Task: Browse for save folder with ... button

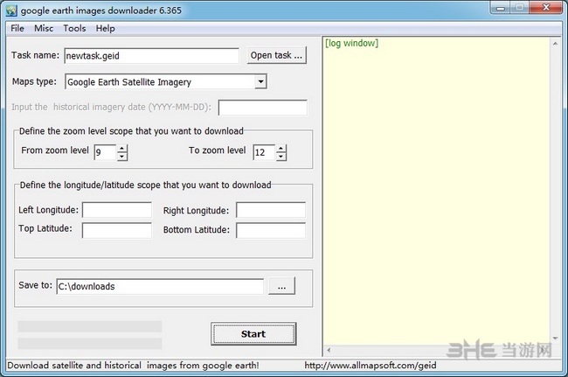Action: pyautogui.click(x=282, y=286)
